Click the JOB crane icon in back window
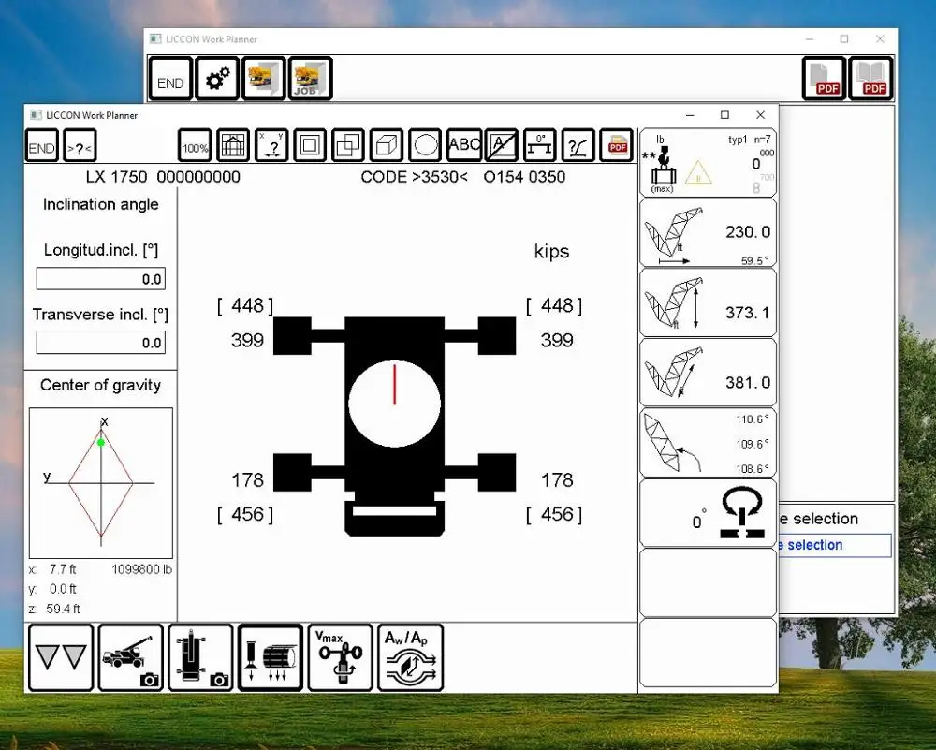The height and width of the screenshot is (750, 936). pos(311,79)
